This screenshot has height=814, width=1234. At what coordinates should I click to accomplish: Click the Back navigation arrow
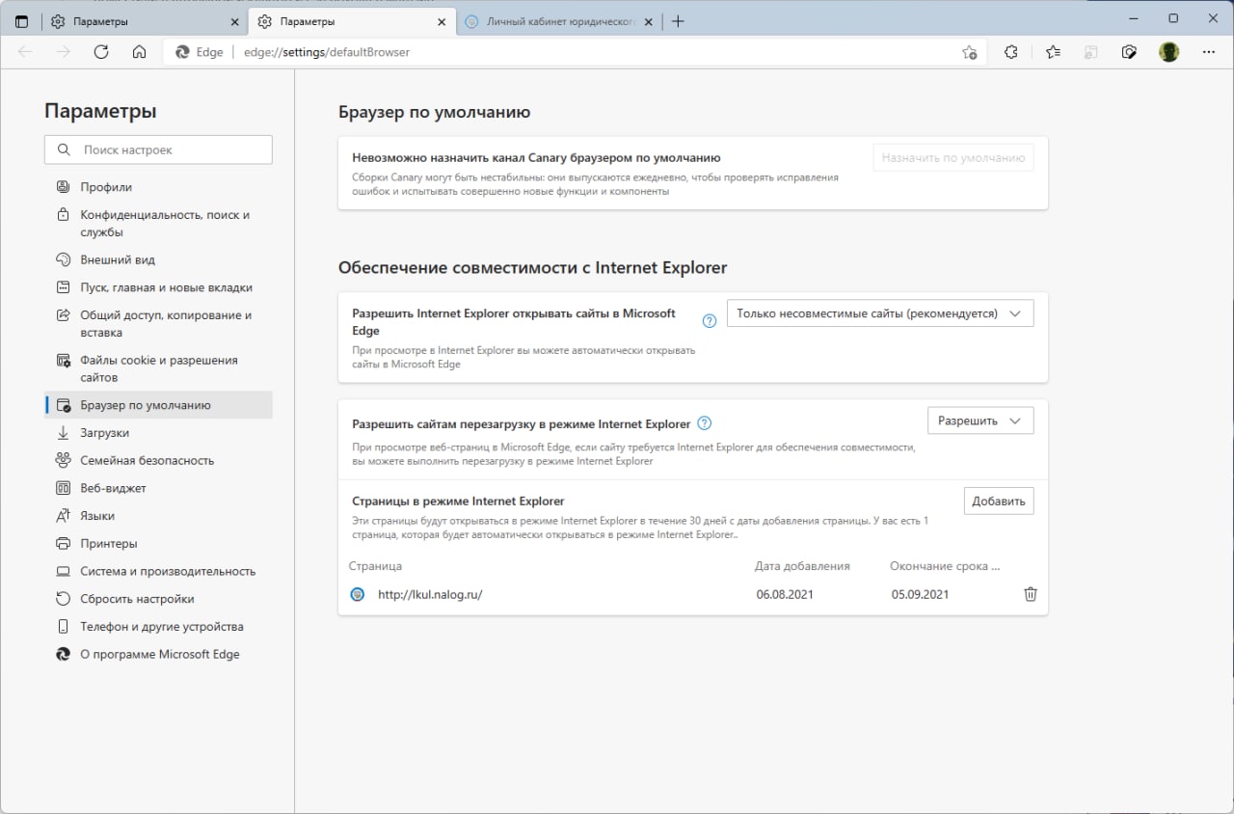pyautogui.click(x=25, y=52)
